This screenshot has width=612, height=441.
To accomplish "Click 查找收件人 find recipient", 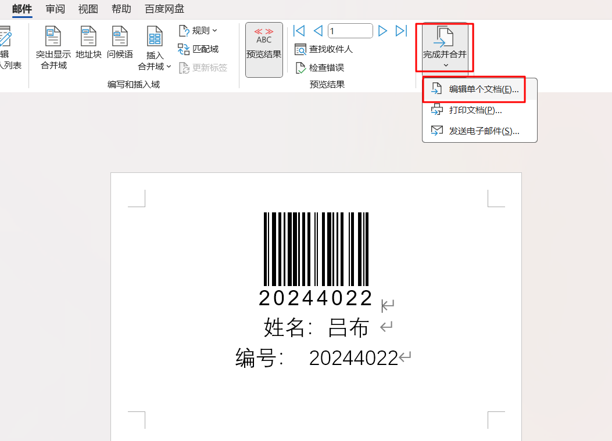I will tap(324, 49).
